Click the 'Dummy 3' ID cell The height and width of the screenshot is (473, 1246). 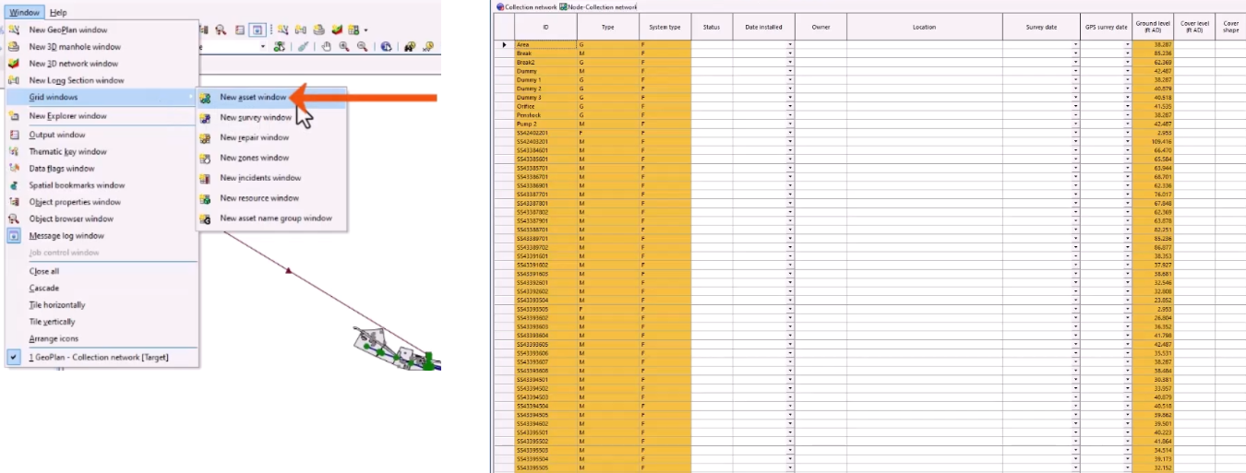click(x=545, y=98)
